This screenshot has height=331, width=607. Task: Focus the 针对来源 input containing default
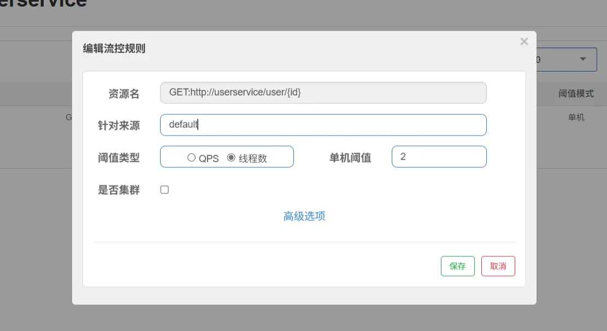point(323,125)
